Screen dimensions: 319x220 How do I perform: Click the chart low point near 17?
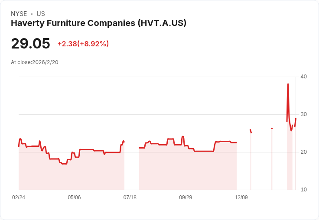pyautogui.click(x=64, y=164)
